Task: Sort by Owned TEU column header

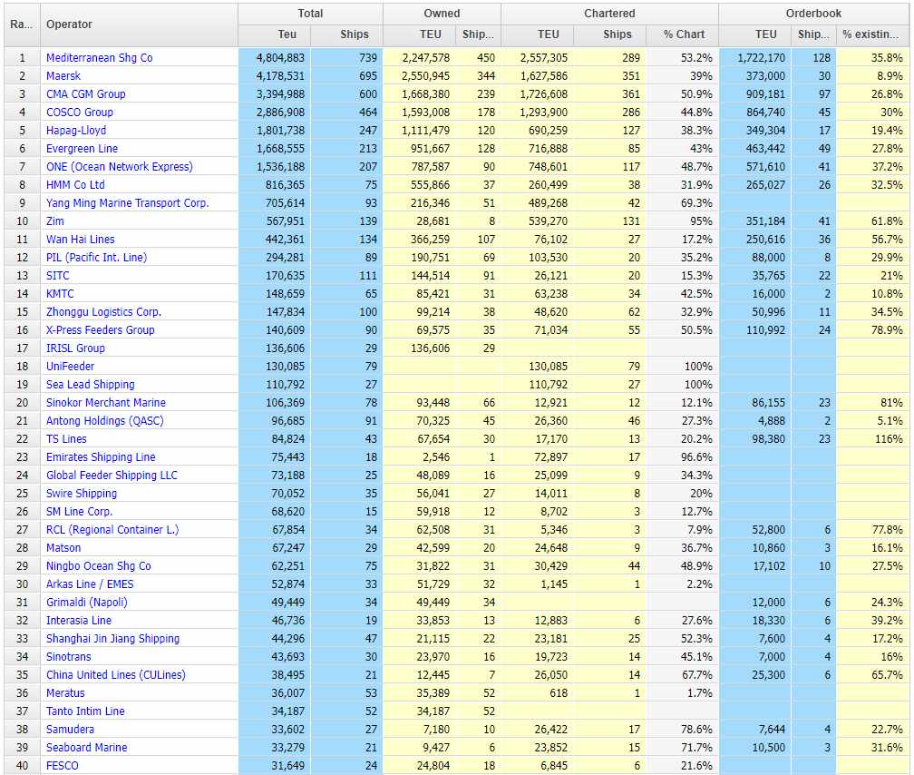Action: [x=419, y=34]
